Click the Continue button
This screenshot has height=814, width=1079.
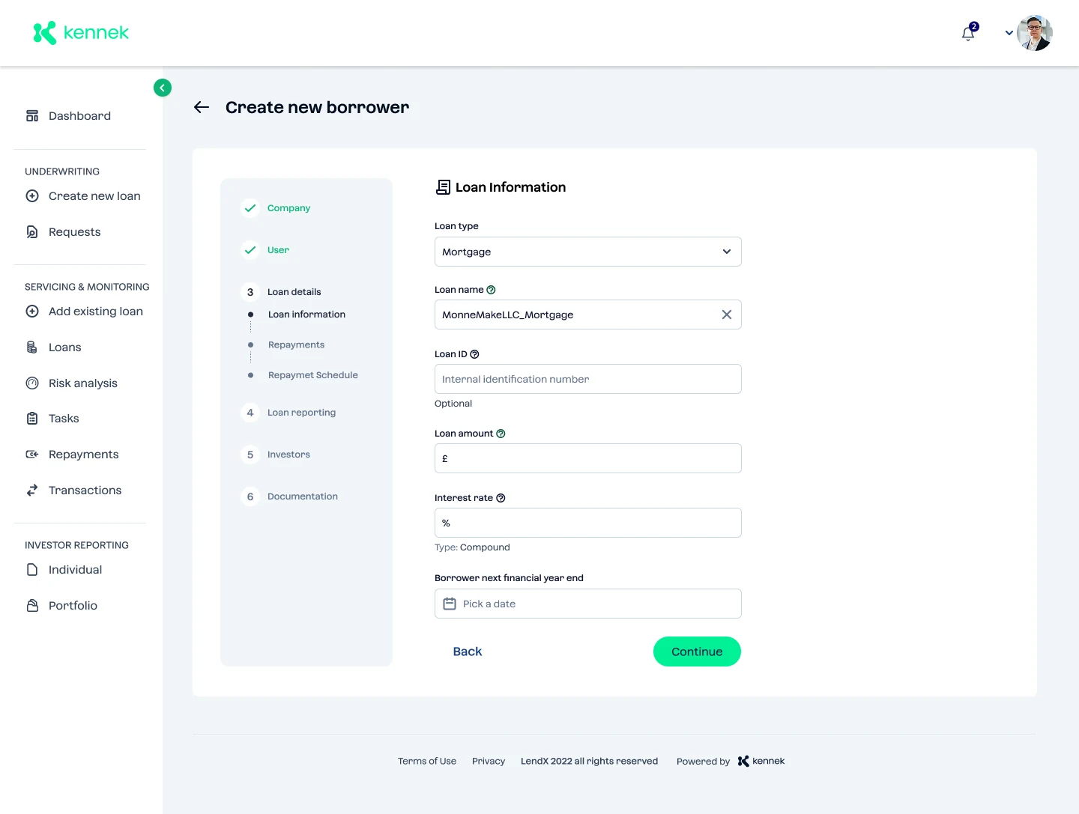(x=697, y=651)
